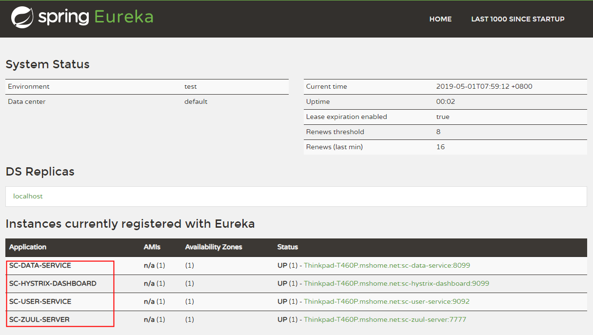Open the sc-user-service:9092 instance link
Viewport: 593px width, 335px height.
tap(387, 301)
